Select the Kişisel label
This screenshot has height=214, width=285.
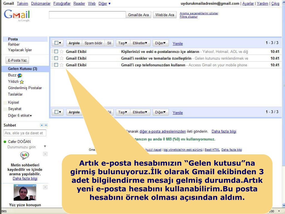(x=13, y=103)
